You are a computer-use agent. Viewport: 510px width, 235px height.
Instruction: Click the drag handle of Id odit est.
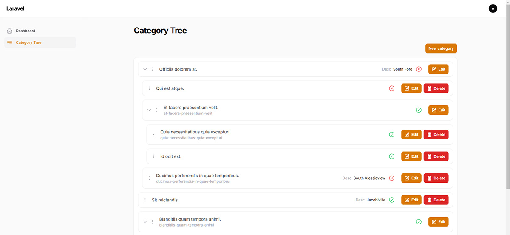point(153,156)
